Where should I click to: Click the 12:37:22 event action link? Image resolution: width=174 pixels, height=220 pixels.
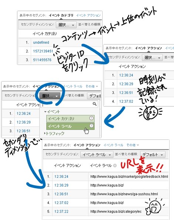coord(61,211)
